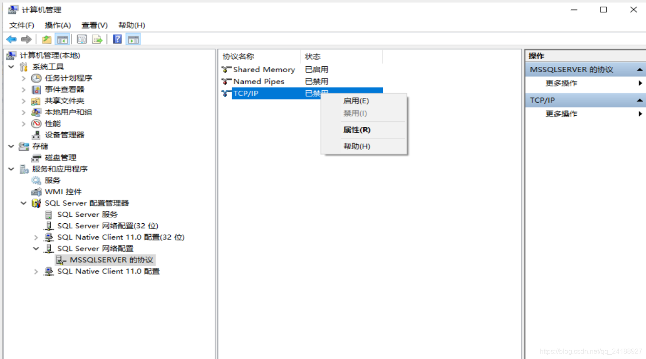Viewport: 646px width, 359px height.
Task: Click the SQL Server 配置管理器 icon
Action: point(37,203)
